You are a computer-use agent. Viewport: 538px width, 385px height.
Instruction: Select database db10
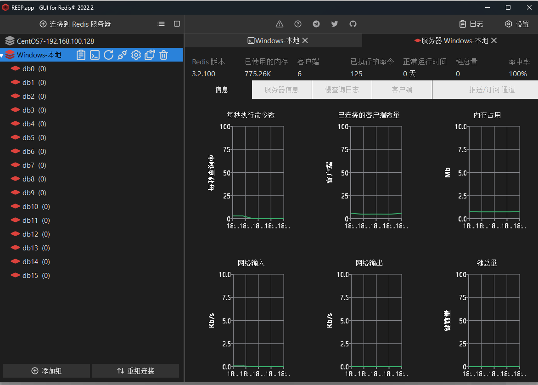coord(30,206)
